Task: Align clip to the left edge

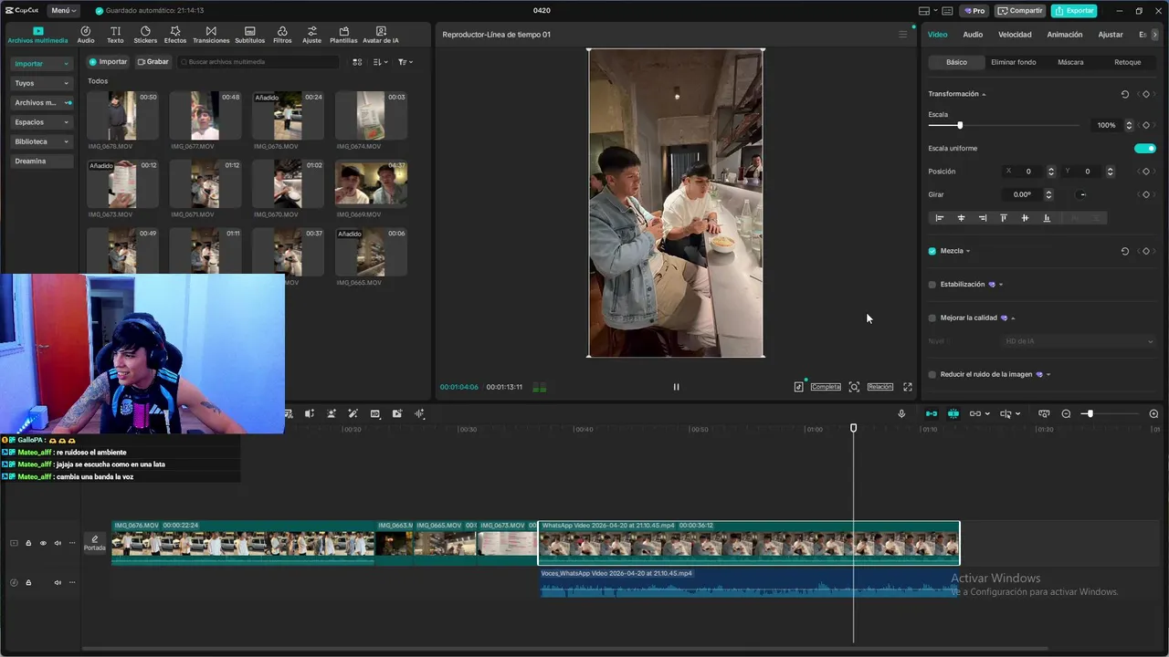Action: coord(939,218)
